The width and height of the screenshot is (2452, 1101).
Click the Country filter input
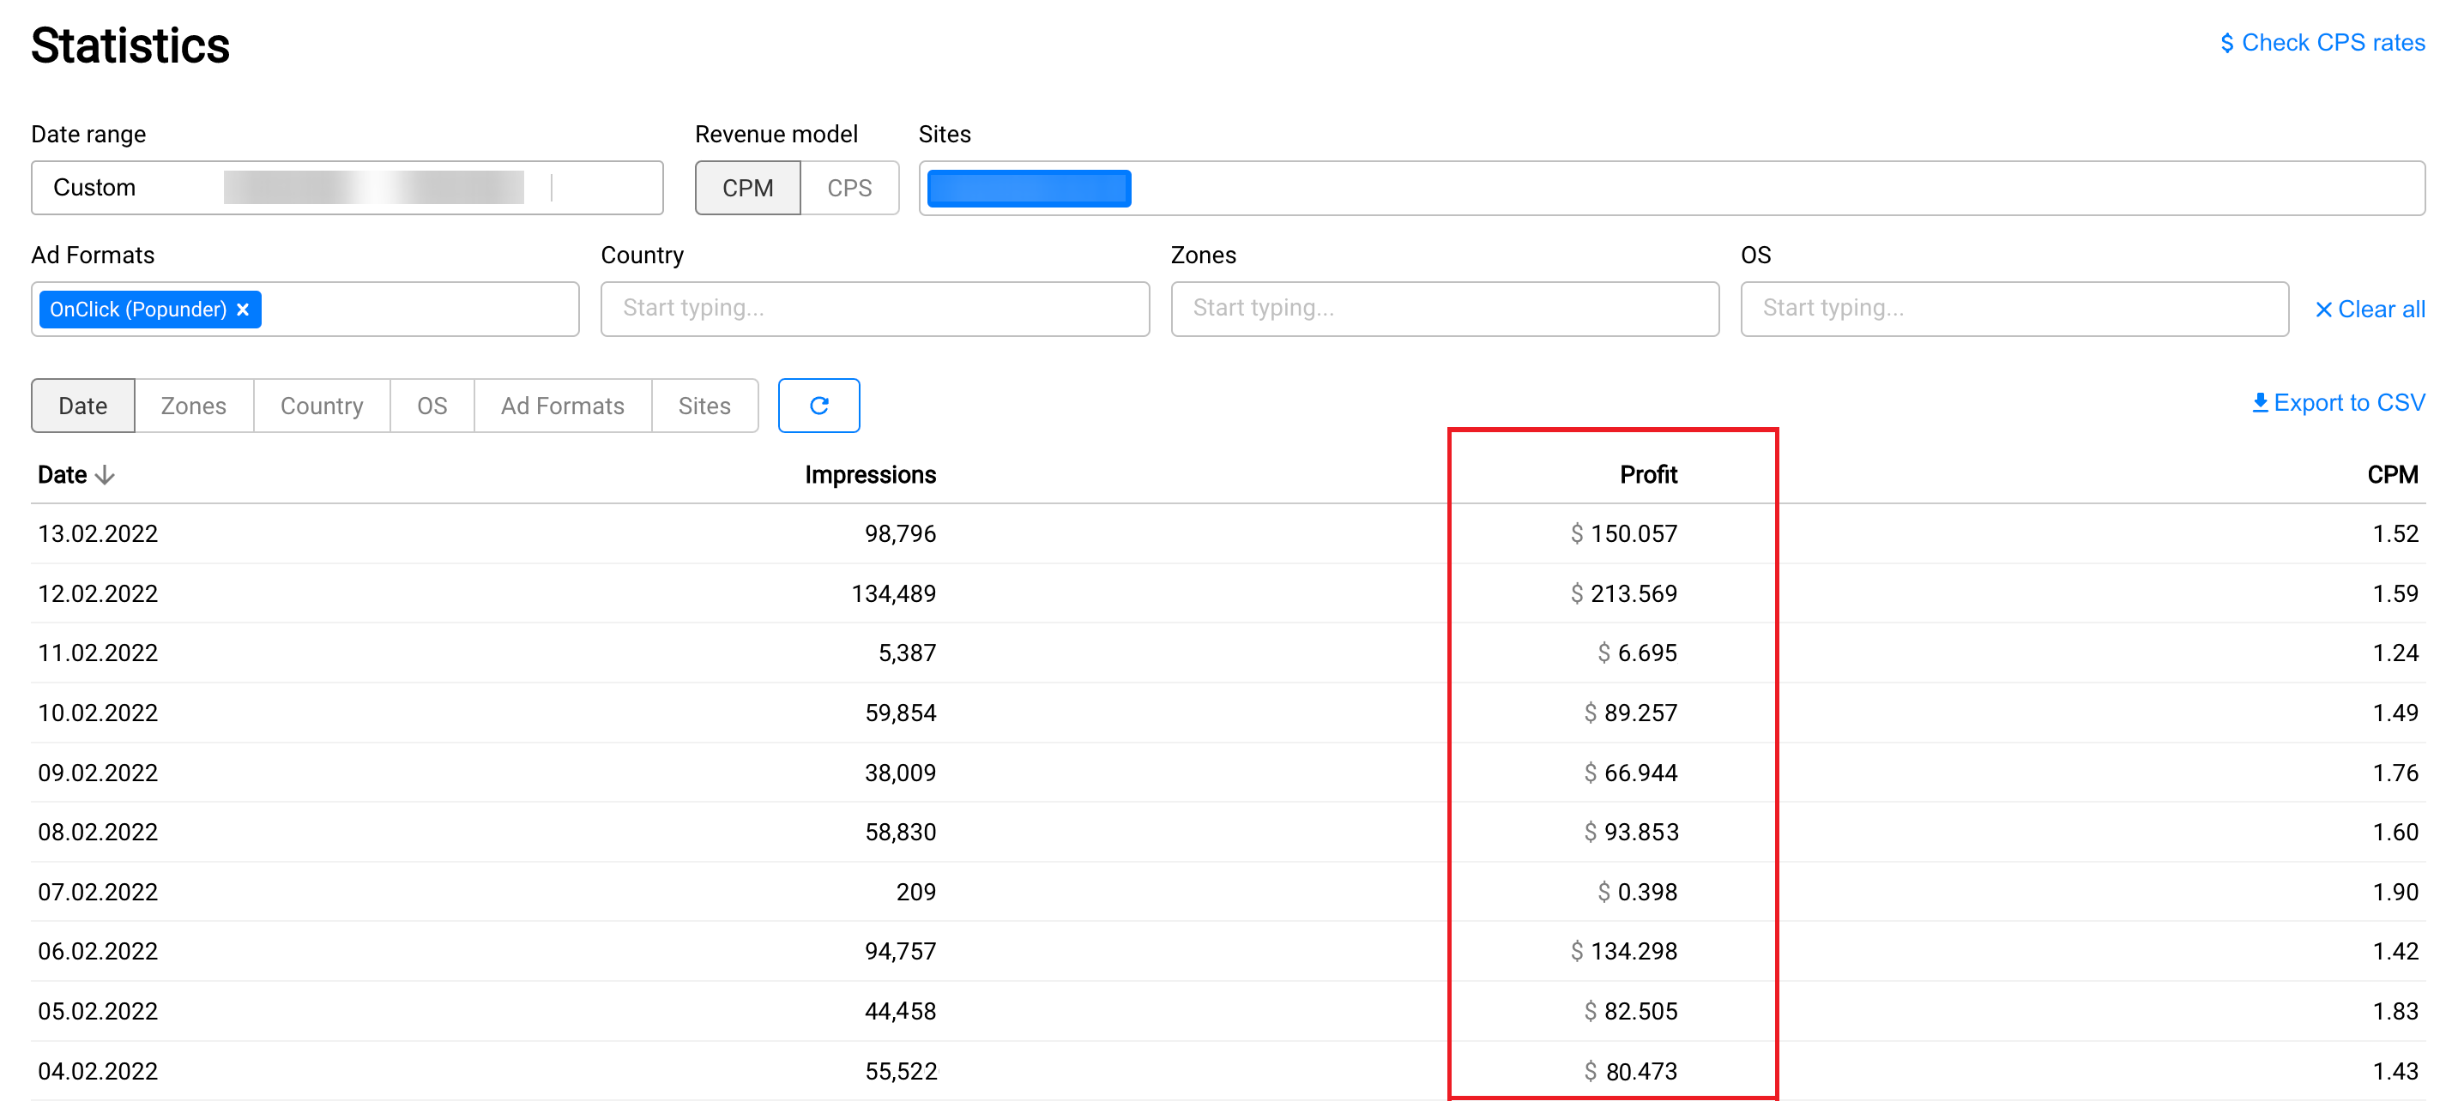click(x=873, y=309)
